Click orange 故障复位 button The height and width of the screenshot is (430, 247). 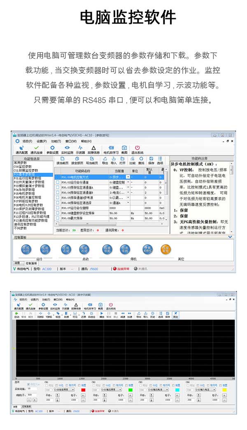point(165,249)
